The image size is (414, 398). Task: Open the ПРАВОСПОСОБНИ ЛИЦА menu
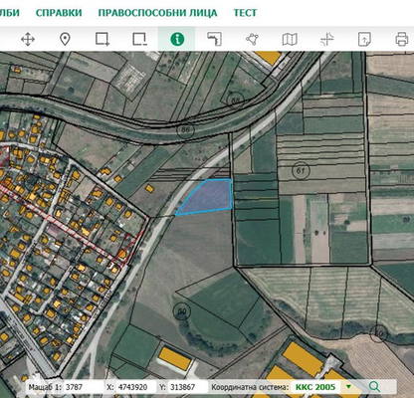coord(157,13)
